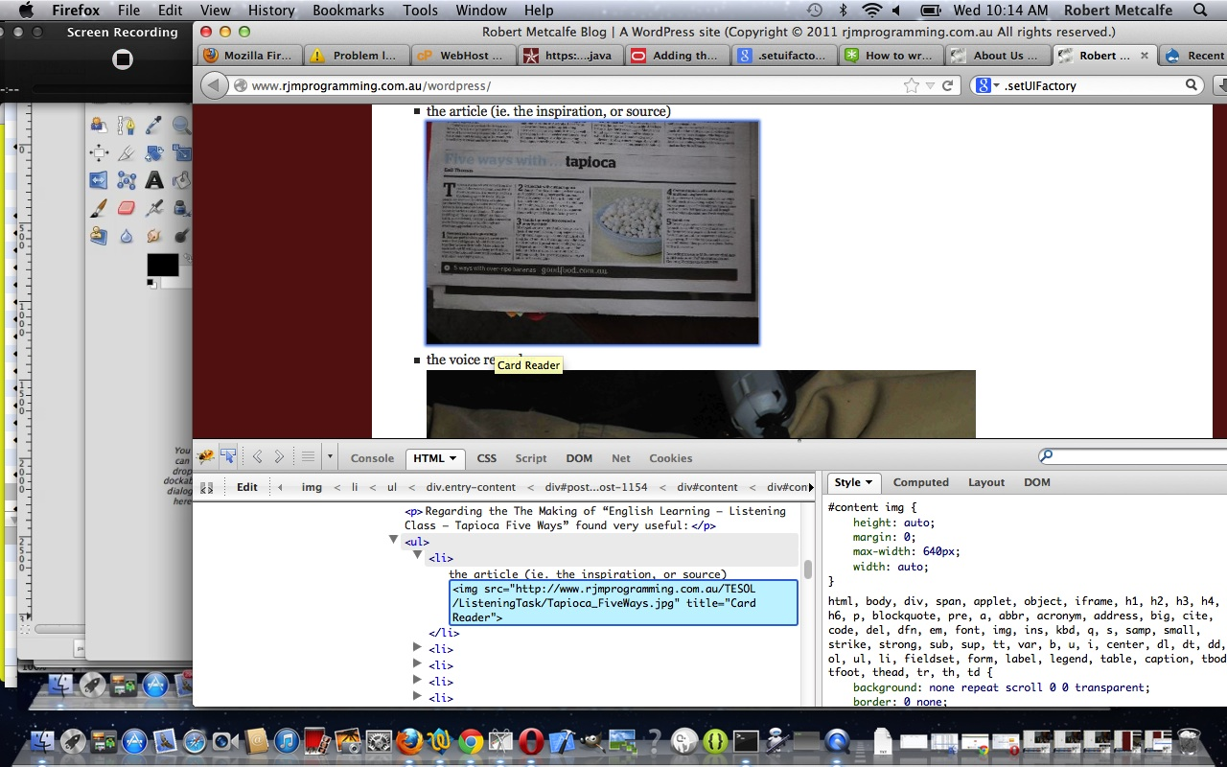Select the GIMP Text tool
Image resolution: width=1227 pixels, height=767 pixels.
click(153, 180)
